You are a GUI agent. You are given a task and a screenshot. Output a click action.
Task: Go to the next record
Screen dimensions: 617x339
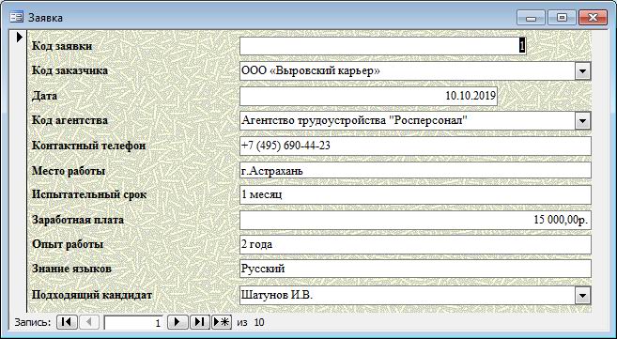(177, 322)
